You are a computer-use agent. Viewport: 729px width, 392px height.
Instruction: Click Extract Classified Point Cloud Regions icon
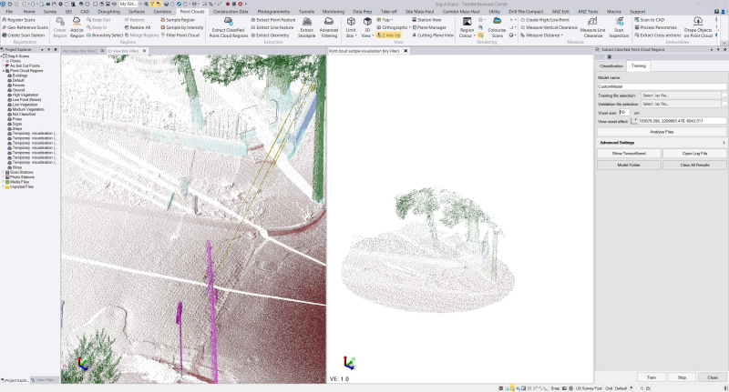[x=228, y=21]
